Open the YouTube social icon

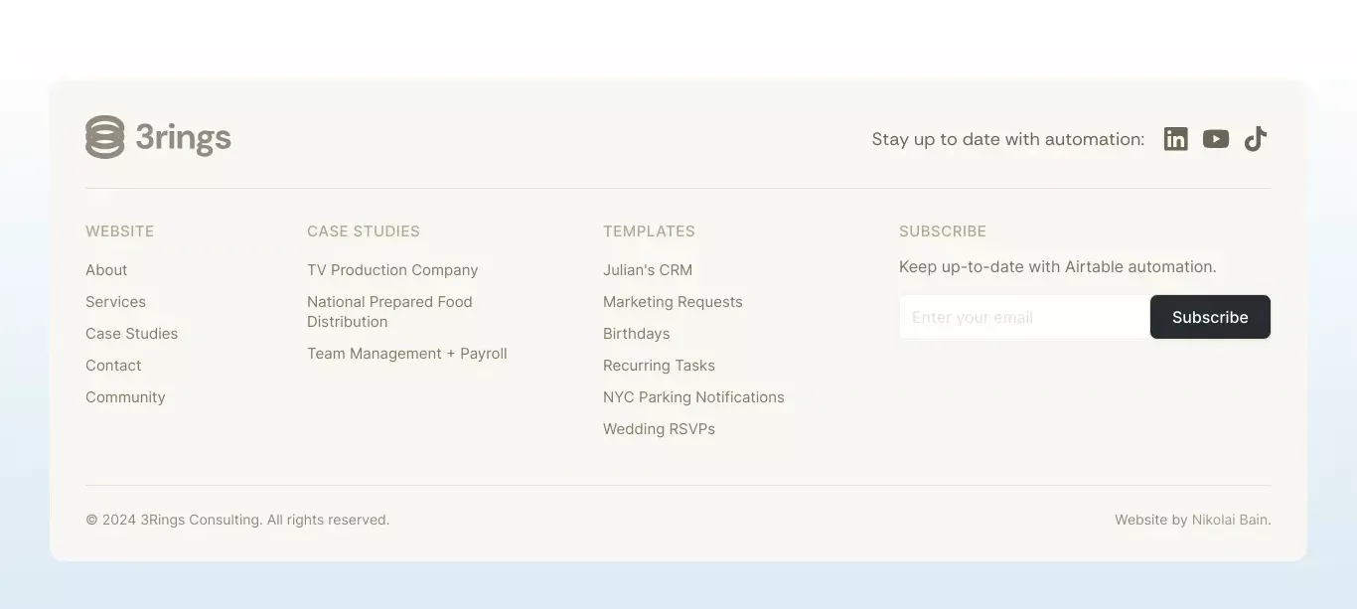click(x=1216, y=139)
